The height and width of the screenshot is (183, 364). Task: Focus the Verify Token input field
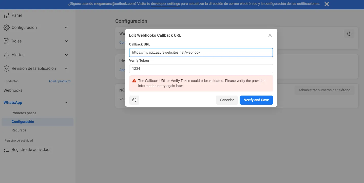coord(201,68)
